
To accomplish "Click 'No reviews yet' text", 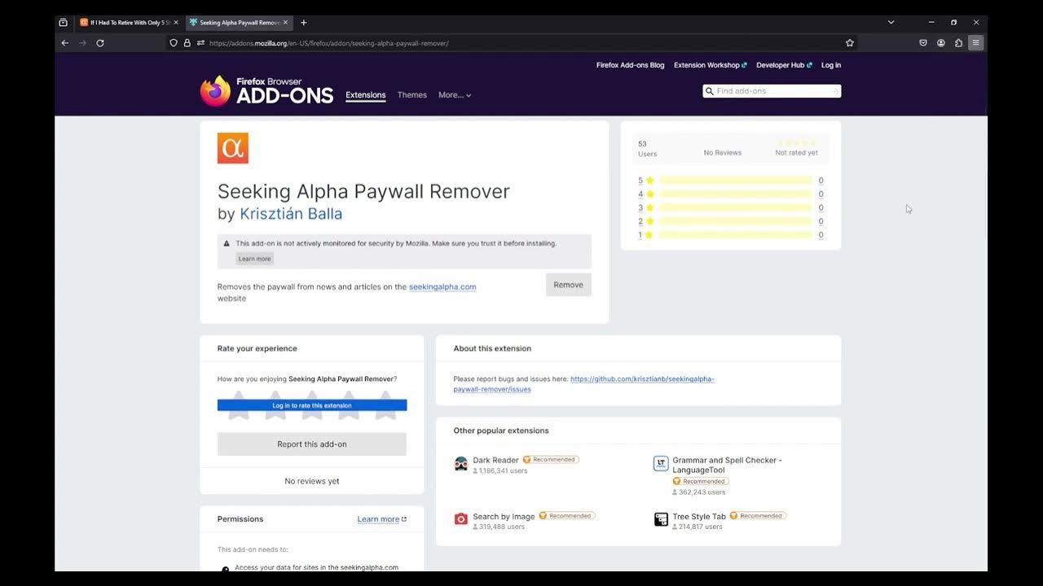I will (x=312, y=481).
